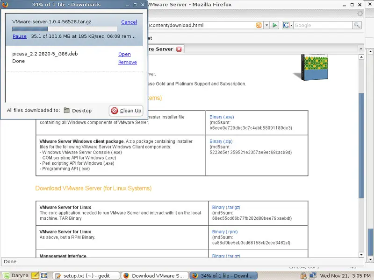The width and height of the screenshot is (374, 280).
Task: Open the Google search engine selector
Action: 288,25
